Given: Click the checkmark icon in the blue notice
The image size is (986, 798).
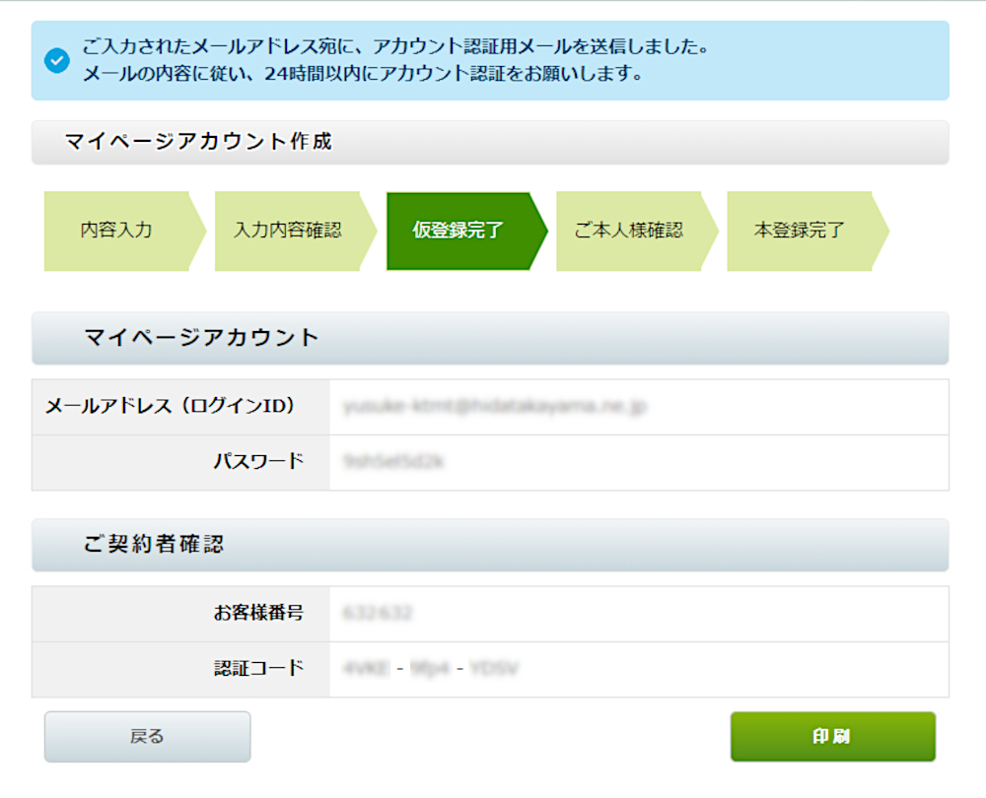Looking at the screenshot, I should tap(57, 61).
